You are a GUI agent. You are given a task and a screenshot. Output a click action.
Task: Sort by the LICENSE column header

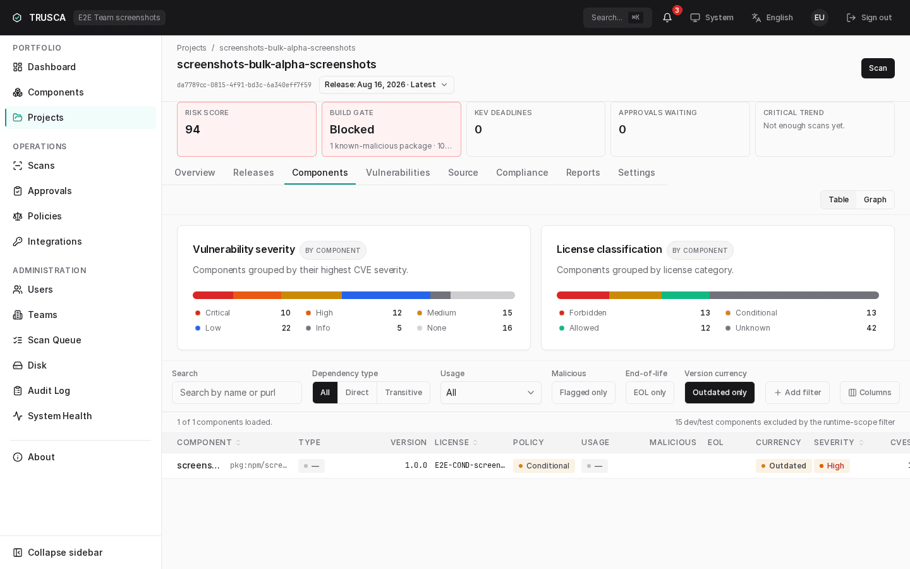pos(456,443)
